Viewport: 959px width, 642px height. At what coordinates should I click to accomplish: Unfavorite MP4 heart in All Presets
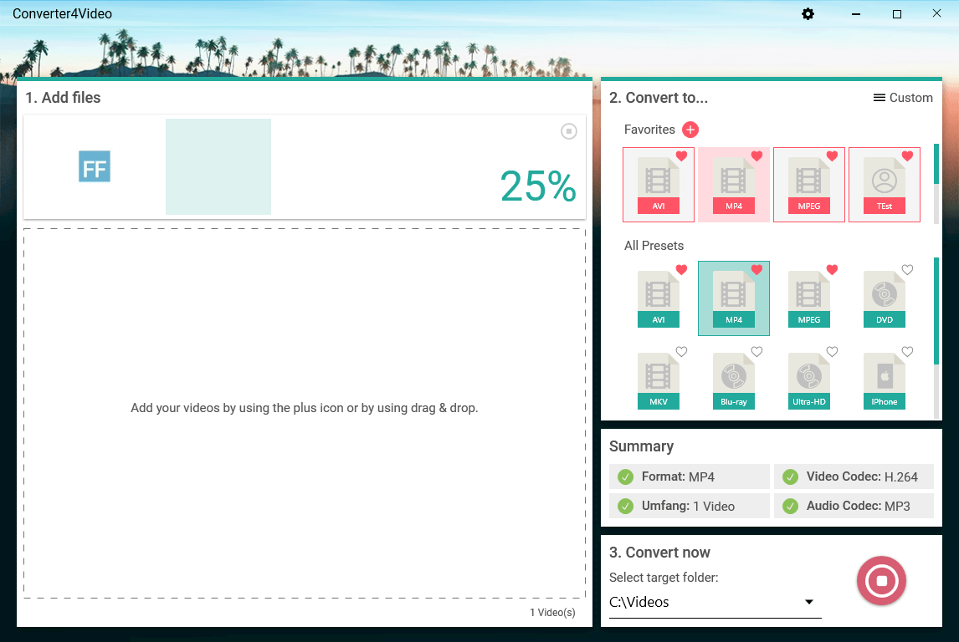756,269
